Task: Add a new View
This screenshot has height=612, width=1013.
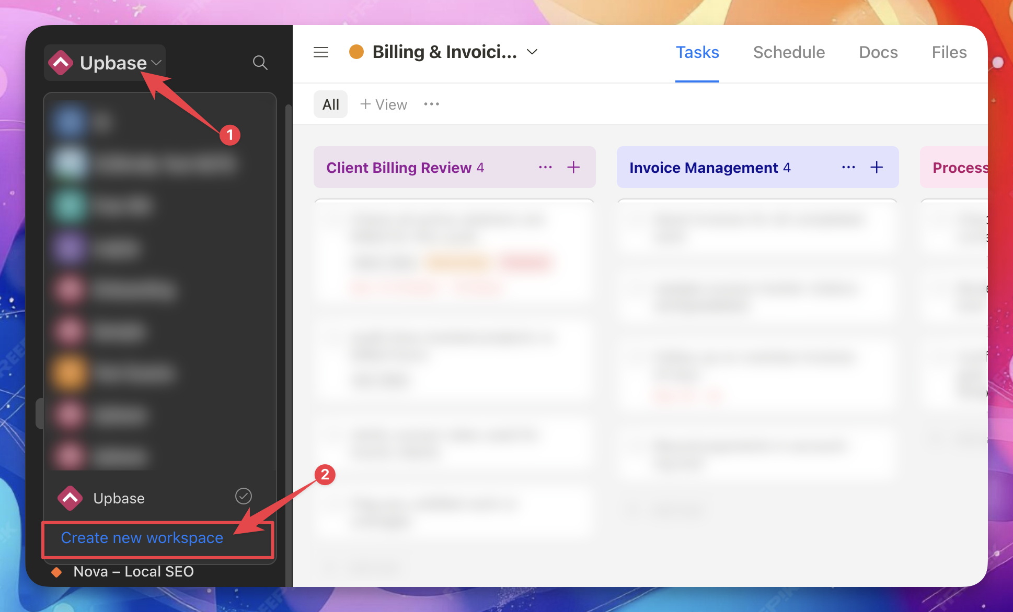Action: point(384,104)
